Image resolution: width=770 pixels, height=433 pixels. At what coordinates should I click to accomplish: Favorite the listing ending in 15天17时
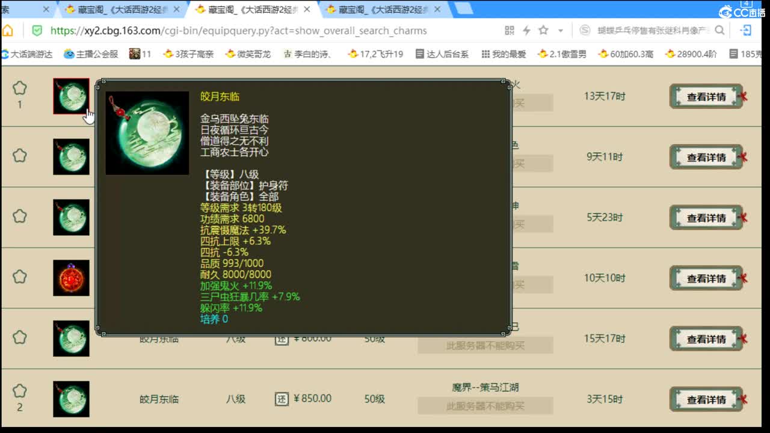[x=20, y=337]
